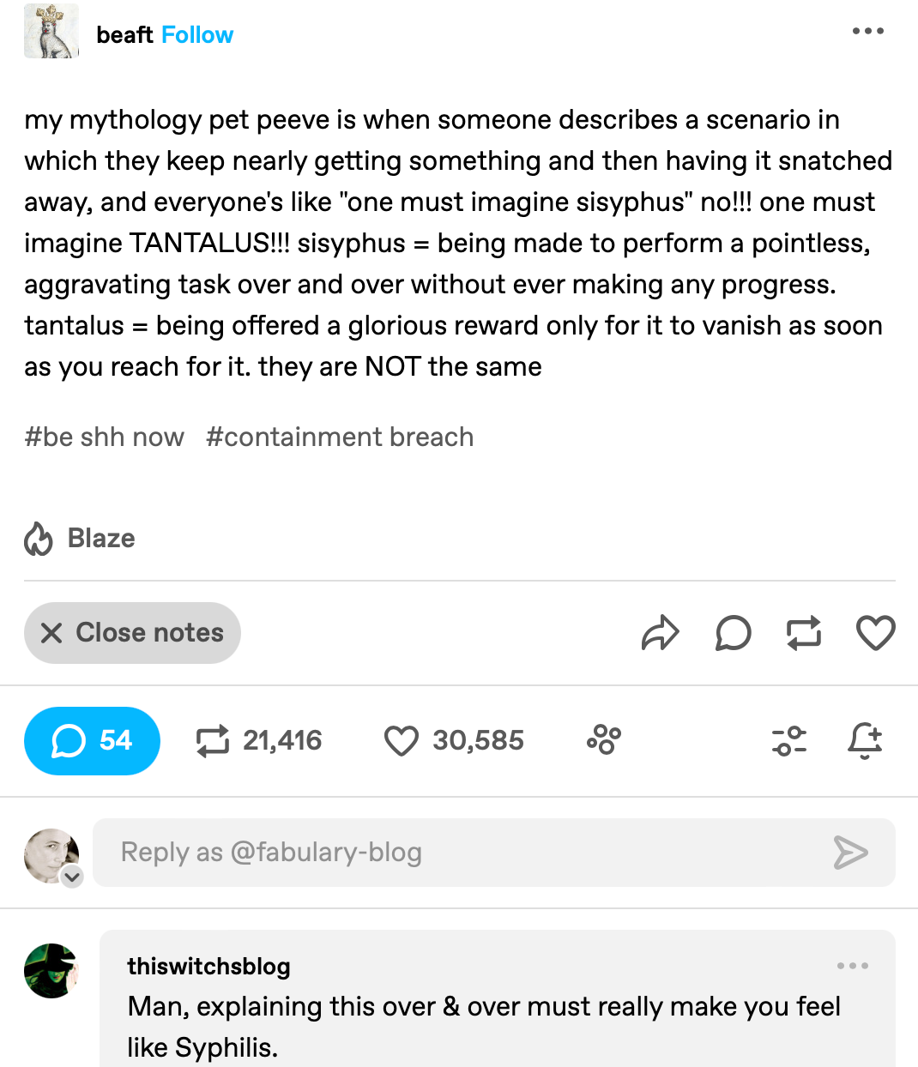Open the badges icon beside the like count

(603, 739)
